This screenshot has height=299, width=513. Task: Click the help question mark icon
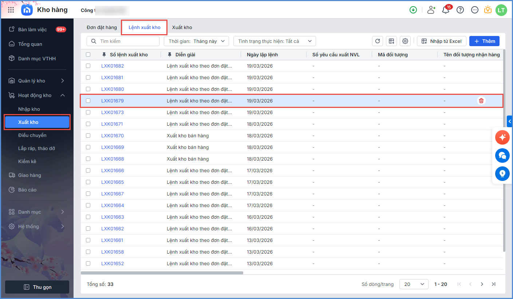click(x=460, y=10)
